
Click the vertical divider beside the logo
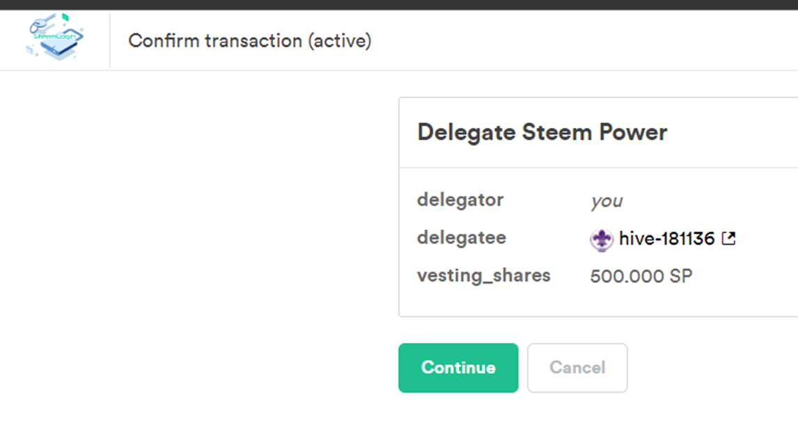(x=109, y=40)
